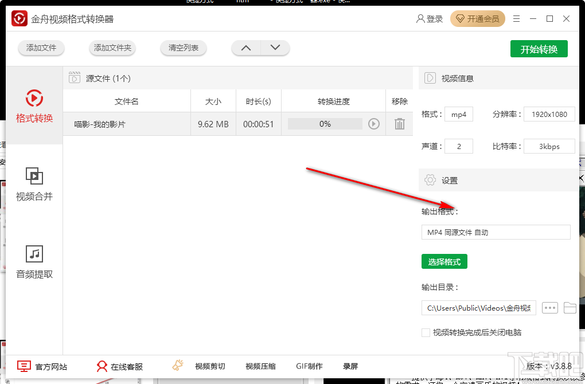Visit 官方网站 via its icon
The height and width of the screenshot is (384, 585).
(23, 366)
